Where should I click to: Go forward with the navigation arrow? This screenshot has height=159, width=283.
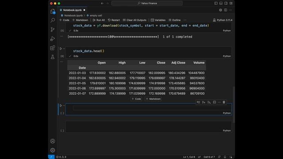[107, 3]
